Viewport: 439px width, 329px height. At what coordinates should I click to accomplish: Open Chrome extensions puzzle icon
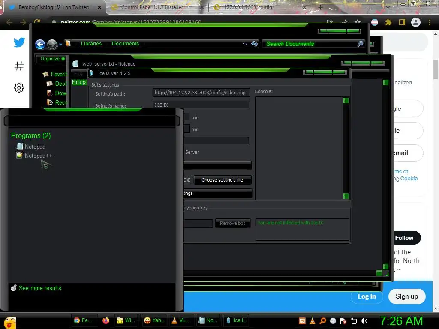388,22
